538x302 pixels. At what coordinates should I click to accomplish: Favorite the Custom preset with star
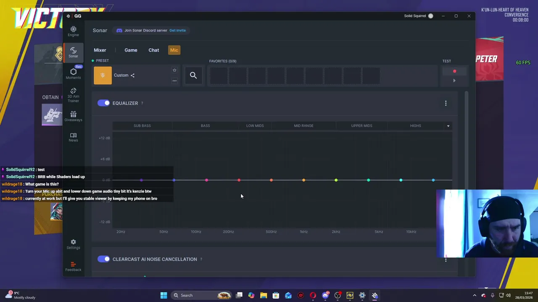(x=174, y=70)
